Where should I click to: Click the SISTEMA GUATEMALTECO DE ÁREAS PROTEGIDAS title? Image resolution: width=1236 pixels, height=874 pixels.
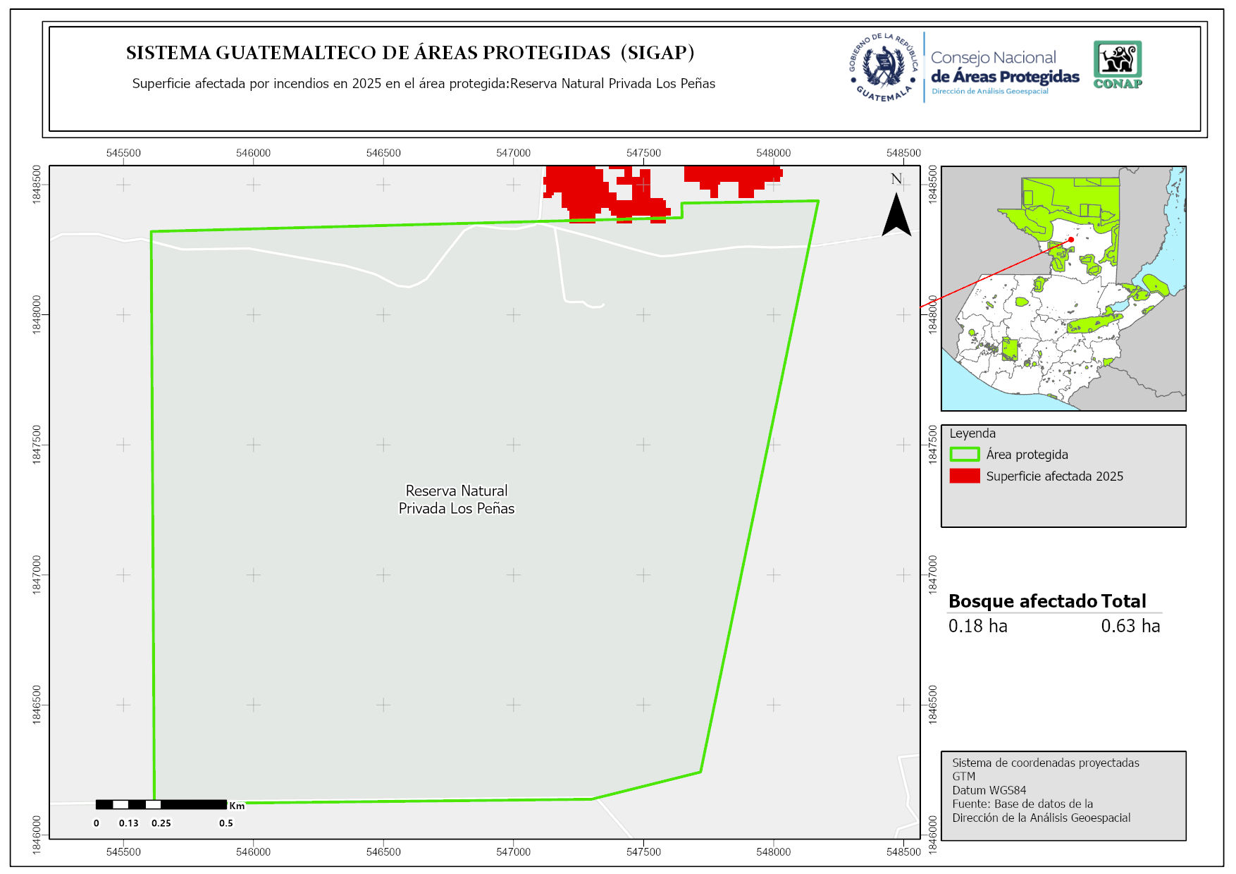click(x=410, y=53)
